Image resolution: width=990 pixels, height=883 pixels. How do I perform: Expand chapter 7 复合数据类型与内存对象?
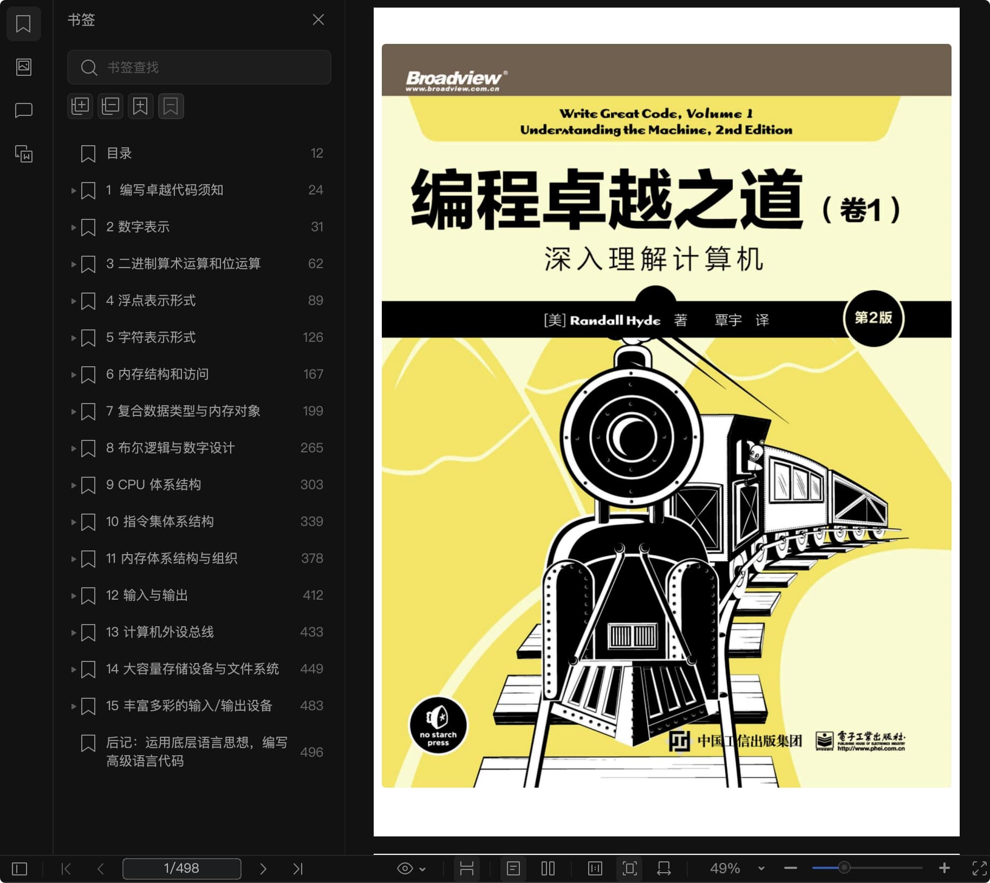(x=73, y=411)
